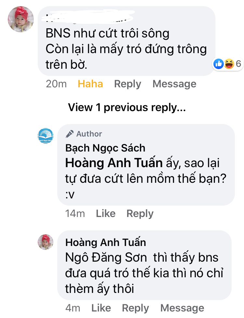Image resolution: width=244 pixels, height=318 pixels.
Task: Tap the top commenter's baby avatar
Action: [x=21, y=19]
